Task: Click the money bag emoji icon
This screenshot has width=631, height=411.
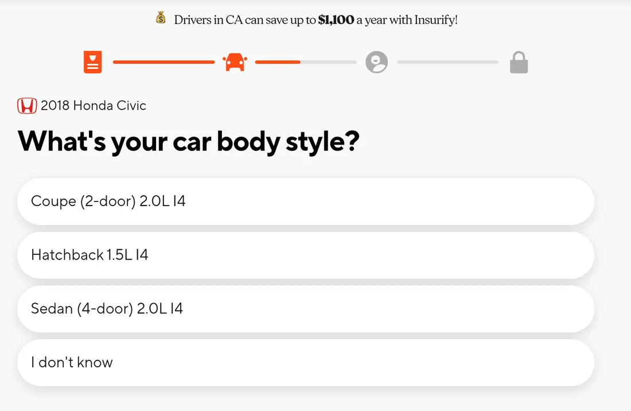Action: point(161,18)
